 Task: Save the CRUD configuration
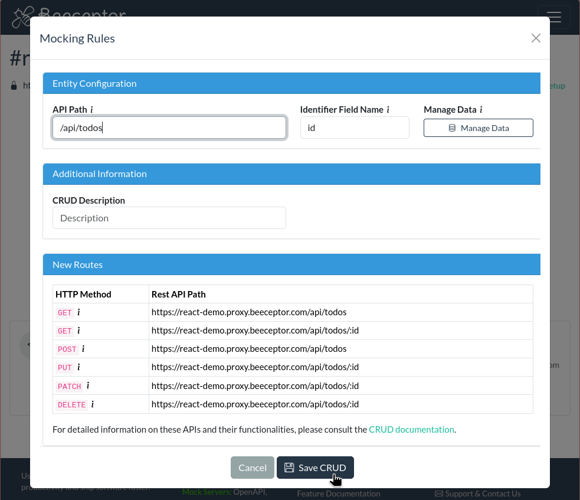pyautogui.click(x=315, y=467)
